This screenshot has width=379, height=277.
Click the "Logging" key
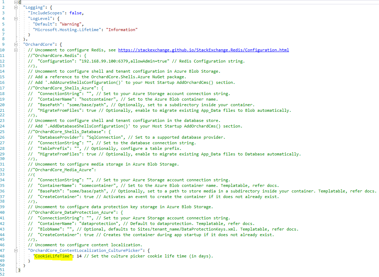(x=34, y=7)
